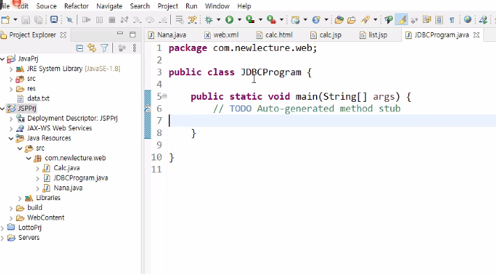Toggle Skip All Breakpoints
Viewport: 496px width, 274px height.
pyautogui.click(x=69, y=20)
